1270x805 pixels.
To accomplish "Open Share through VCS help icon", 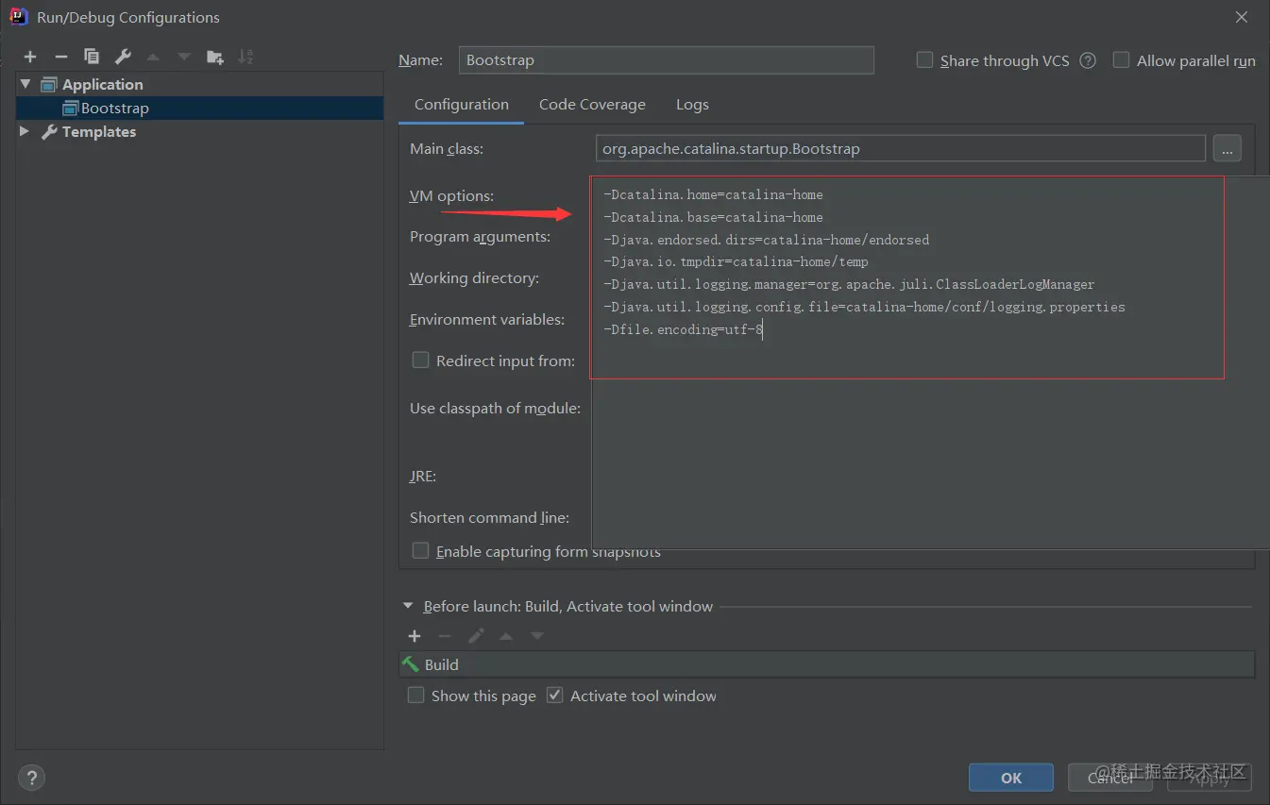I will (x=1088, y=60).
